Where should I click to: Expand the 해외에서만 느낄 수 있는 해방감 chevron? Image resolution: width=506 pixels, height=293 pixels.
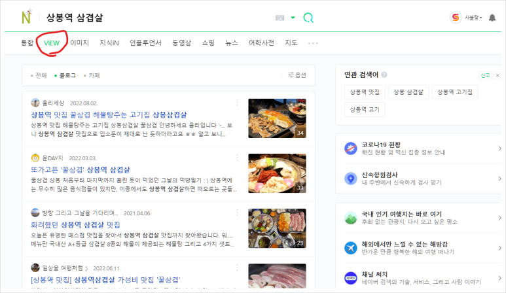[499, 248]
